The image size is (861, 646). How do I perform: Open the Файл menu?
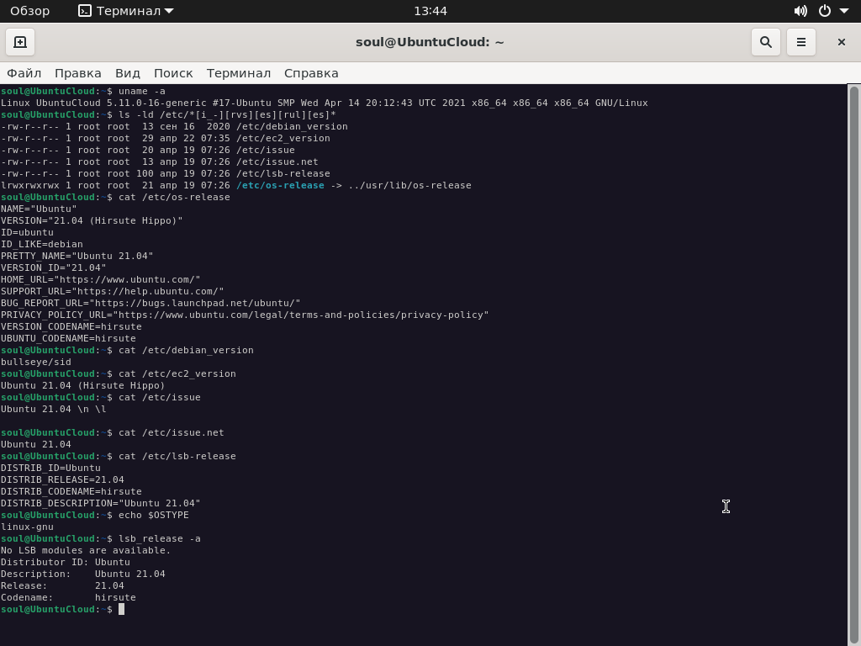pyautogui.click(x=24, y=73)
